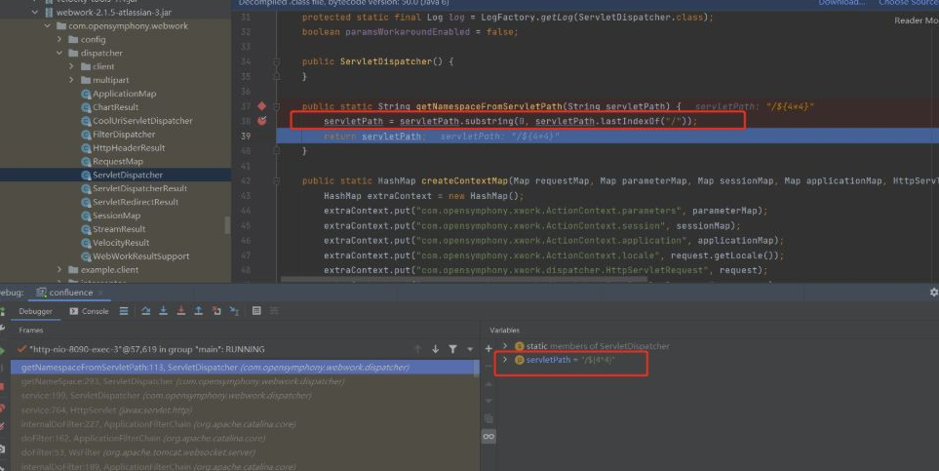
Task: Click the Step Into debugger icon
Action: [164, 311]
